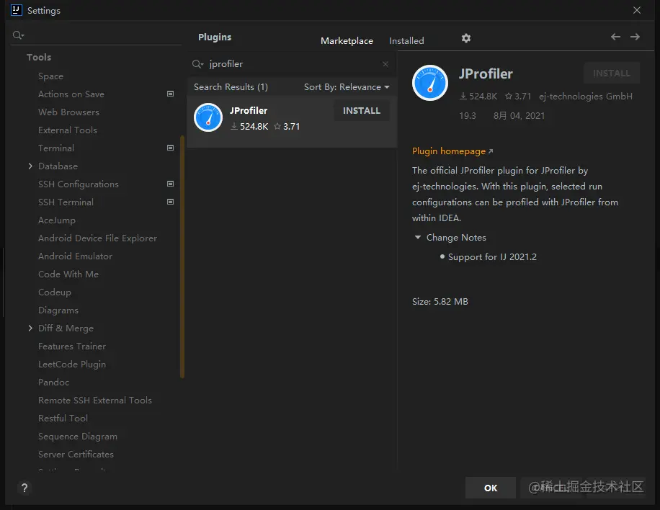660x510 pixels.
Task: Select Android Device File Explorer
Action: pyautogui.click(x=97, y=238)
